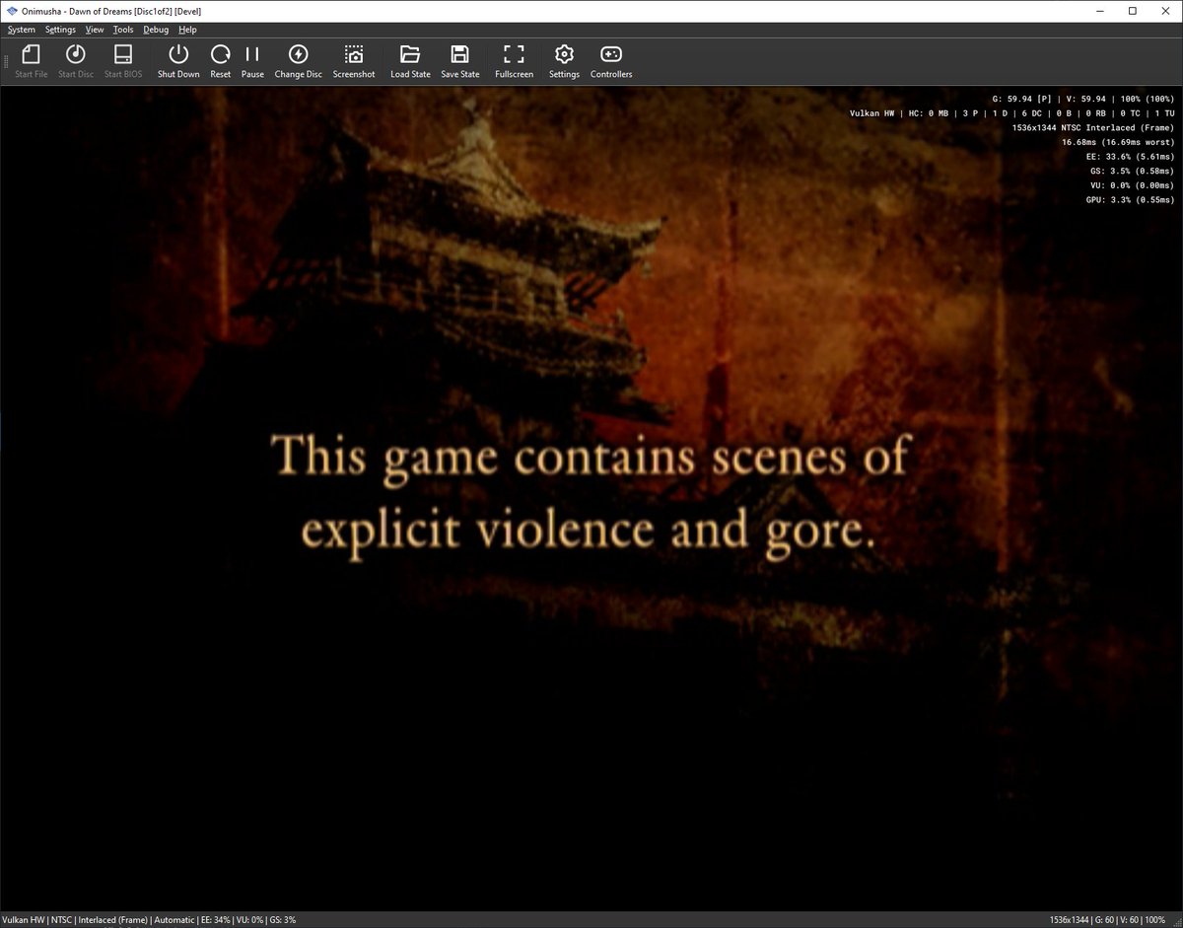Click the Start Disc toolbar icon
Screen dimensions: 1183x928
click(76, 61)
